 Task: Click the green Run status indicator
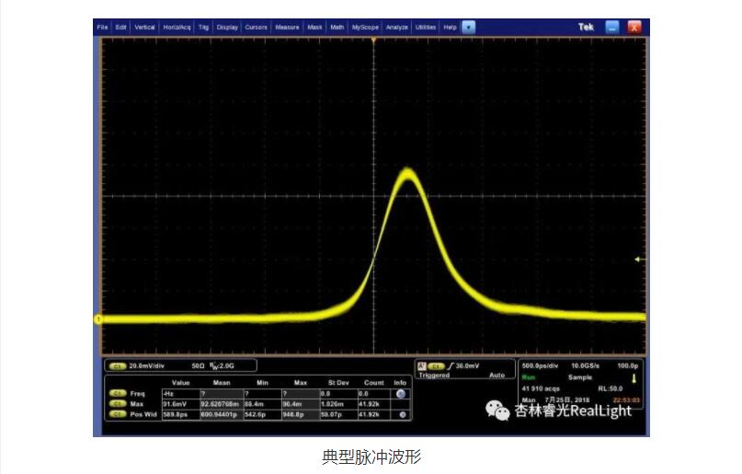(528, 377)
